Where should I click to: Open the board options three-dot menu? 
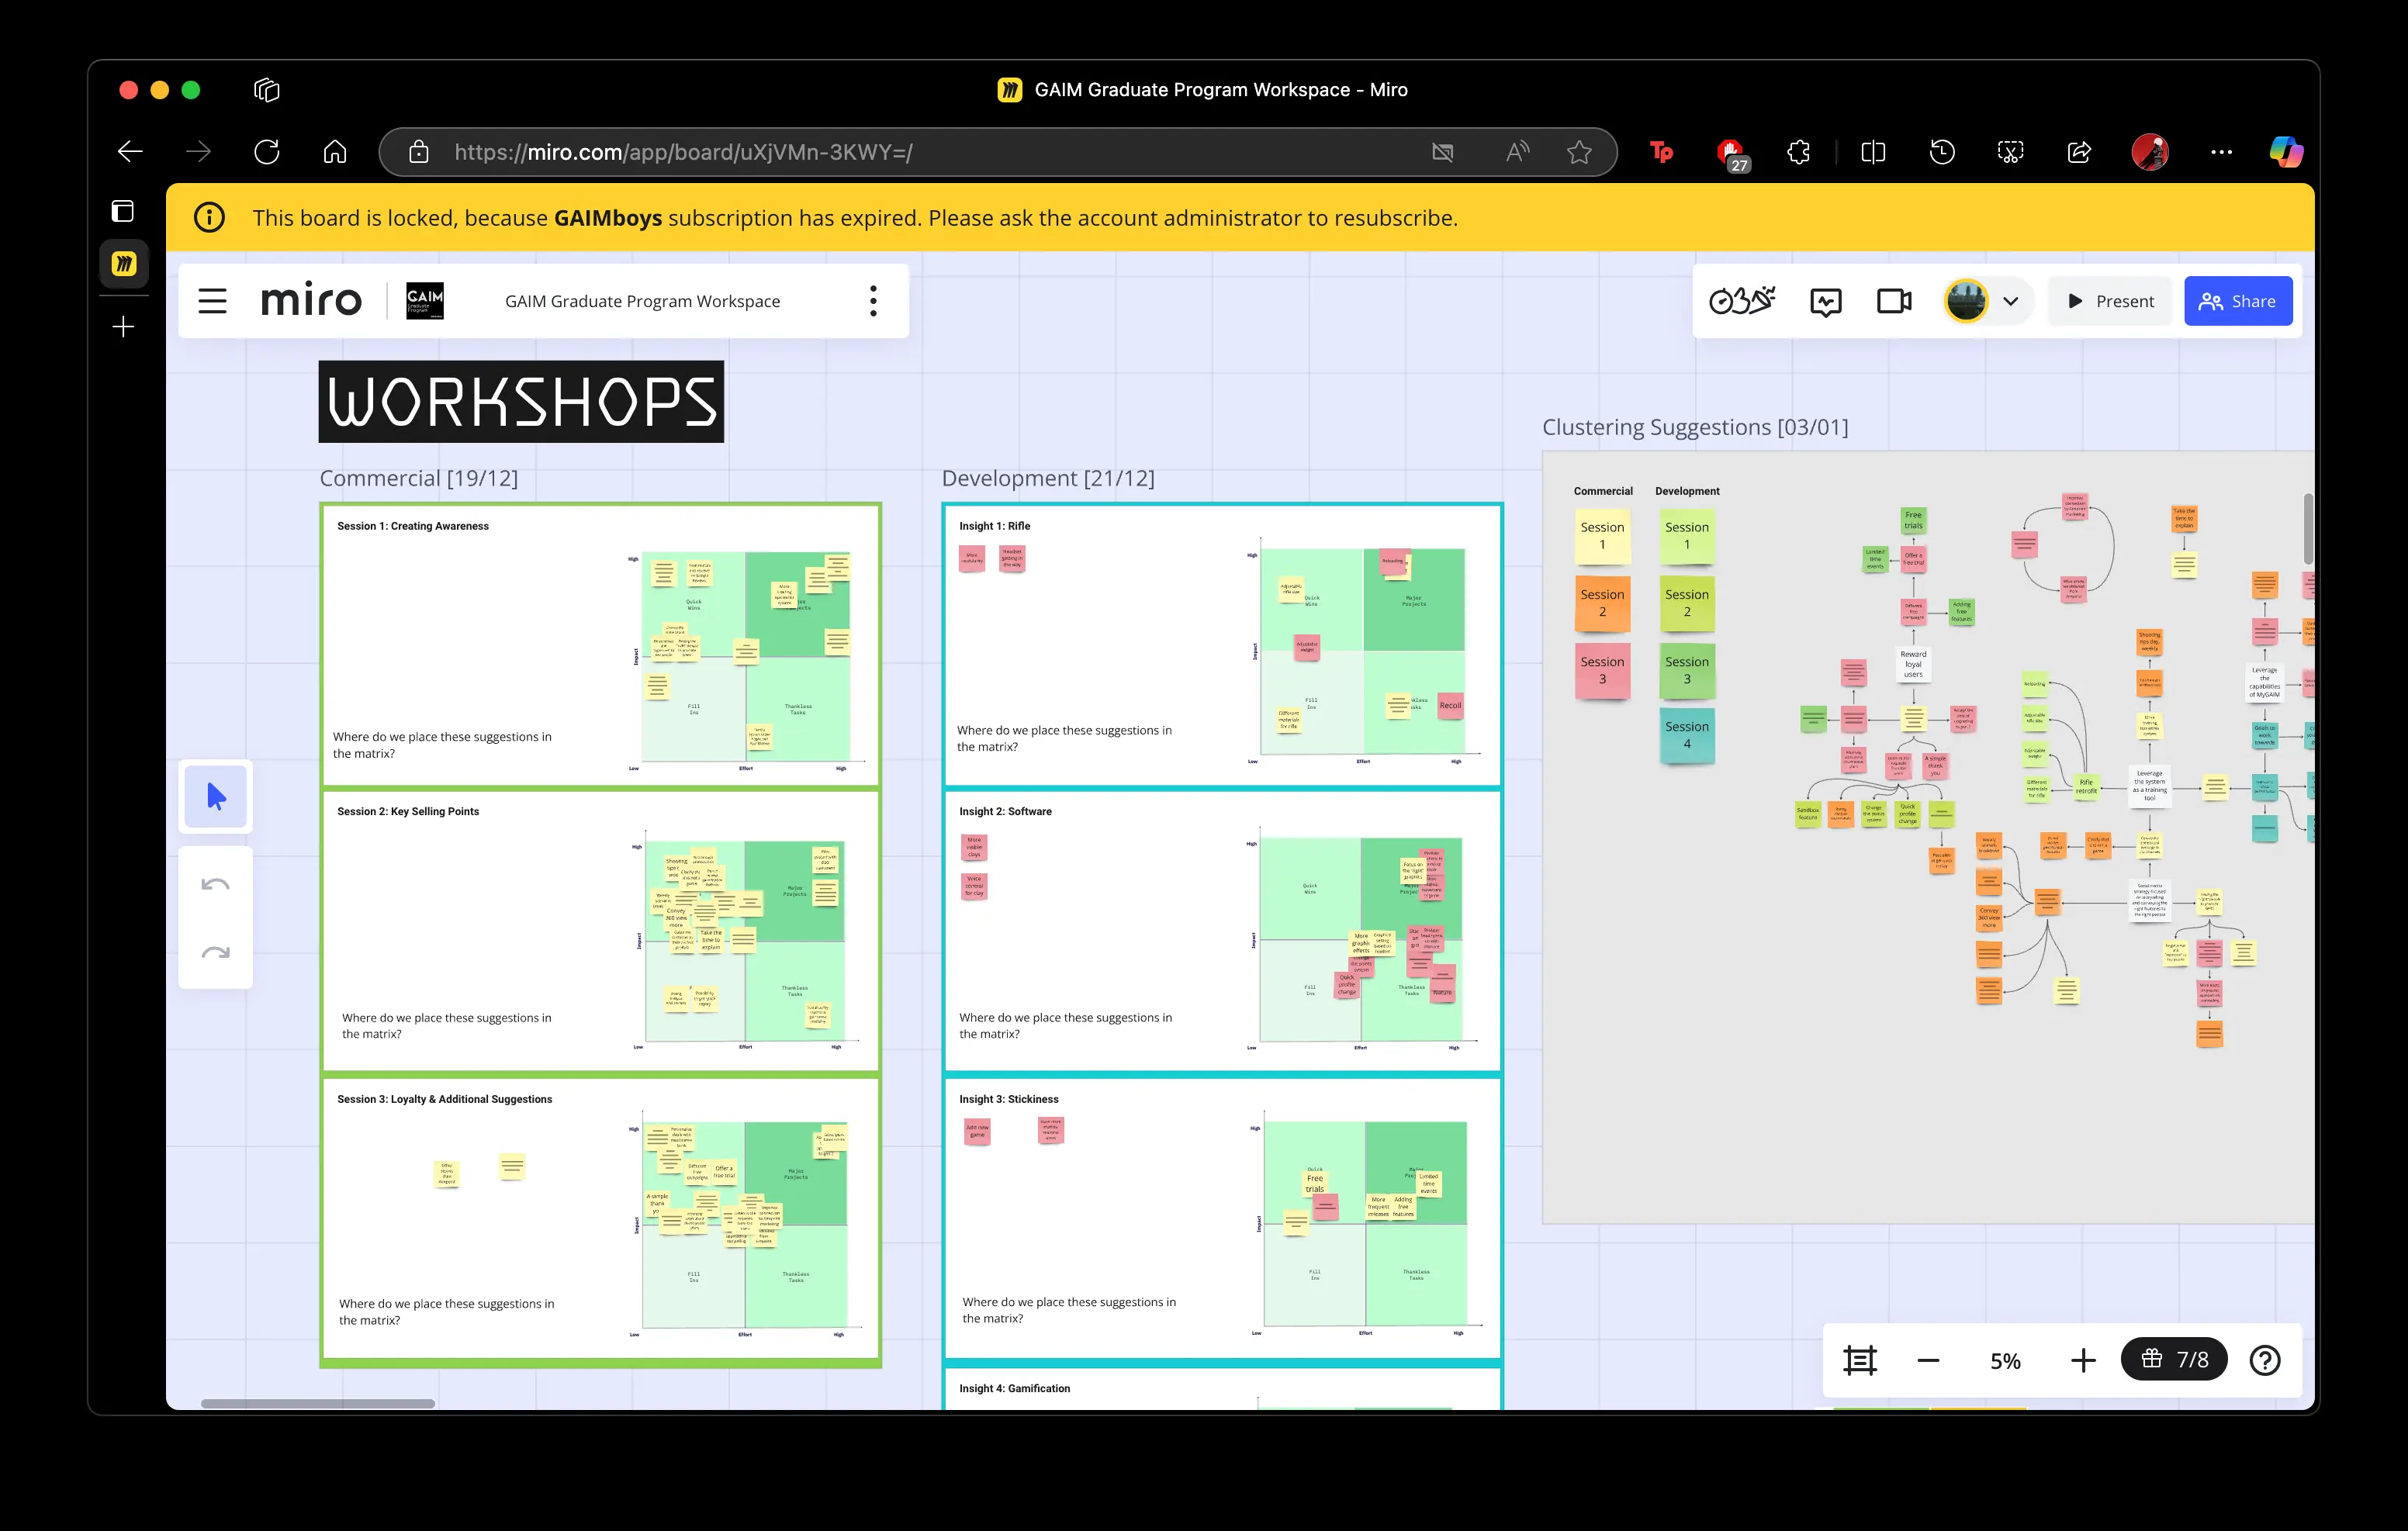point(872,300)
